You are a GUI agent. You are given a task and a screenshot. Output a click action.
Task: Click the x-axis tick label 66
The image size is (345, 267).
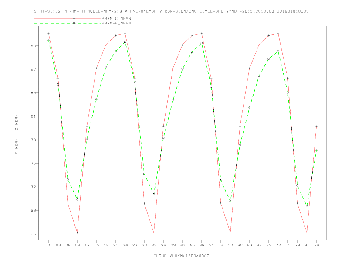(259, 245)
